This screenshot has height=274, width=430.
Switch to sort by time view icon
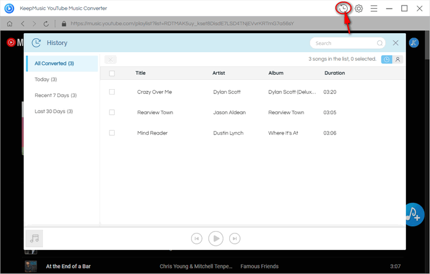(x=386, y=59)
